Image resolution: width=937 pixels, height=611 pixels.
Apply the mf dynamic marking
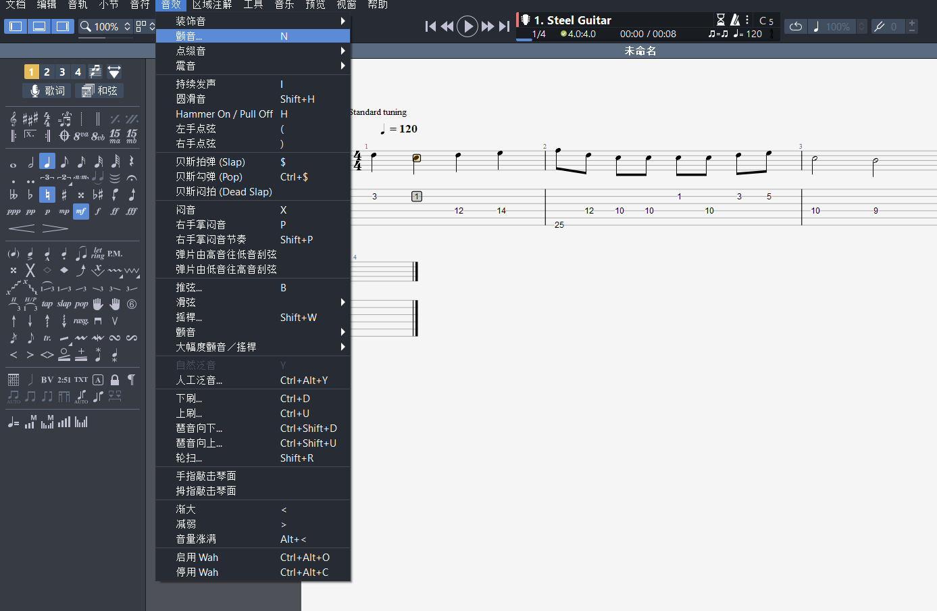coord(81,211)
